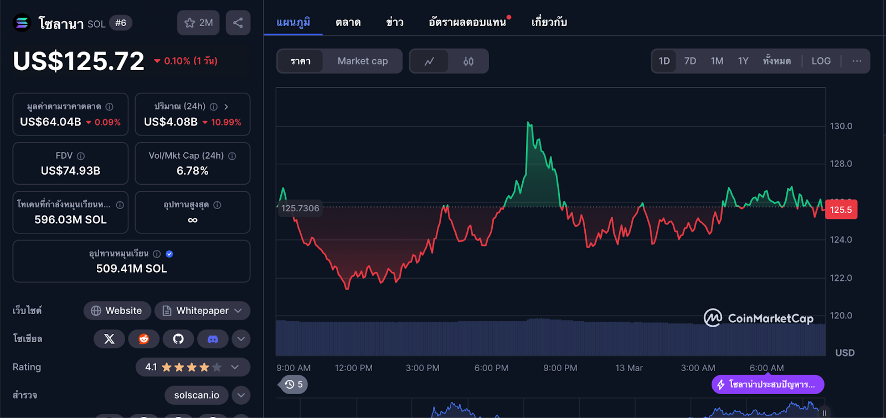The image size is (886, 418).
Task: Add Solana to watchlist via star button
Action: 198,23
